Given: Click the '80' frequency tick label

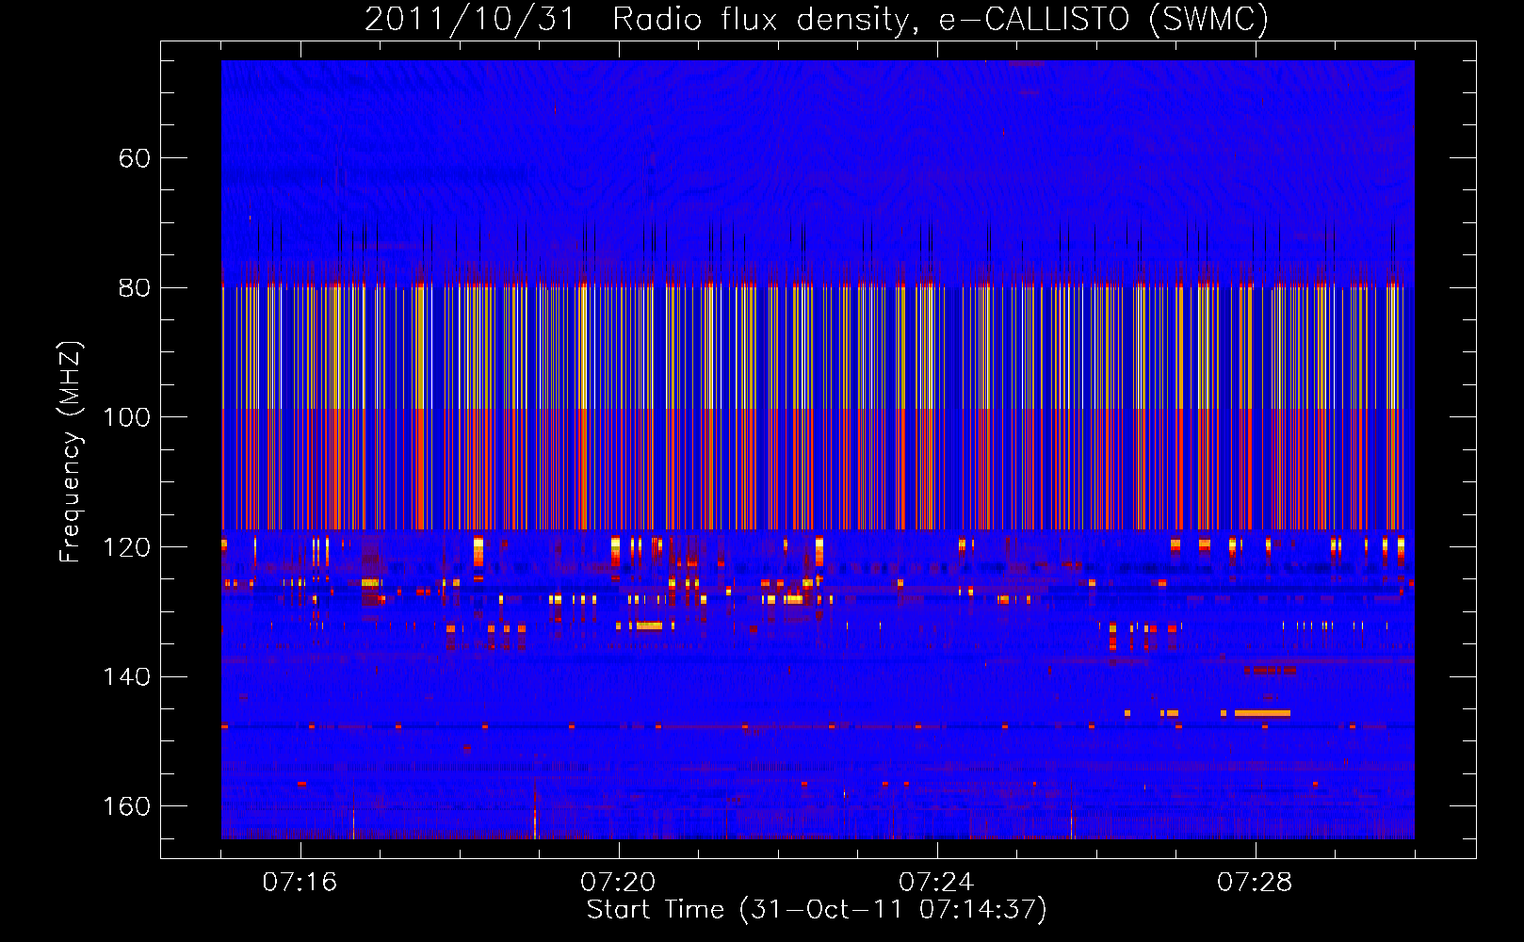Looking at the screenshot, I should 135,288.
